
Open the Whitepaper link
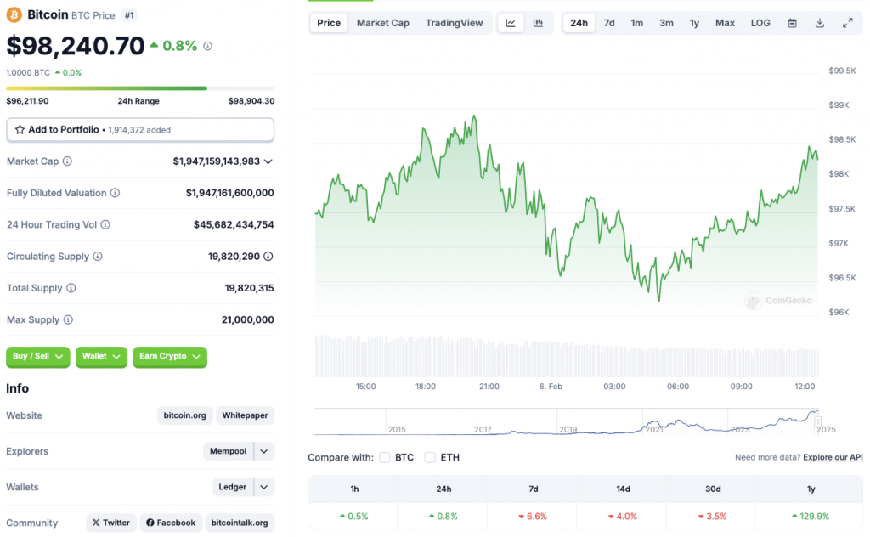click(x=245, y=415)
